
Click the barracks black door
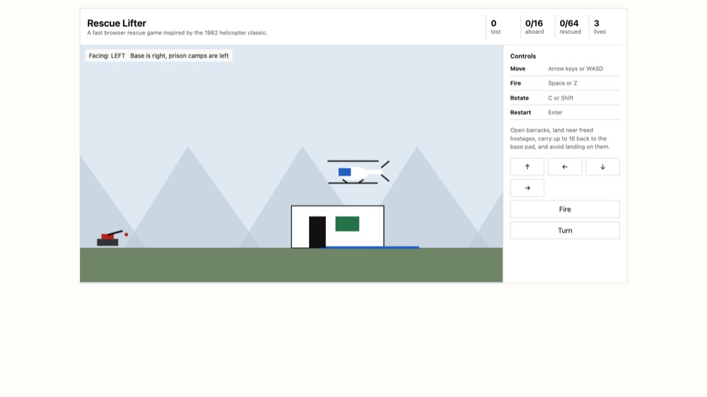pyautogui.click(x=317, y=232)
